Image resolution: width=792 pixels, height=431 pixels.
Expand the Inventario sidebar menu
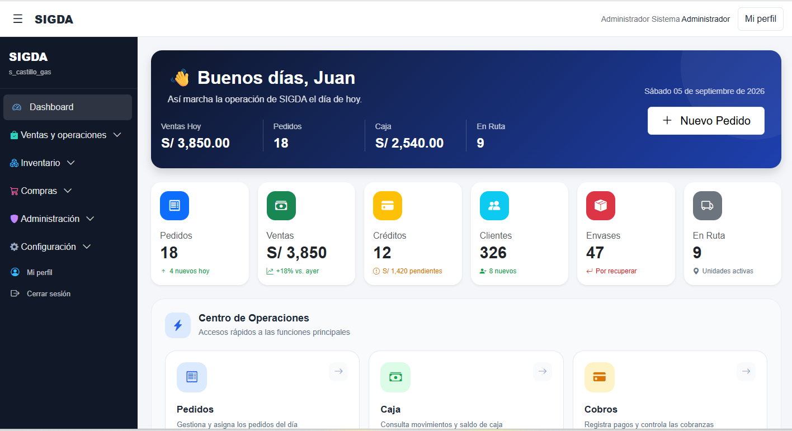(68, 163)
